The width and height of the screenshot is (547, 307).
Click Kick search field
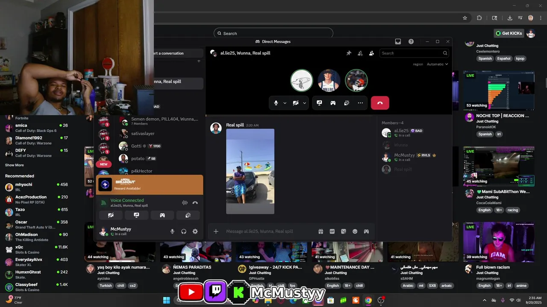click(x=273, y=33)
